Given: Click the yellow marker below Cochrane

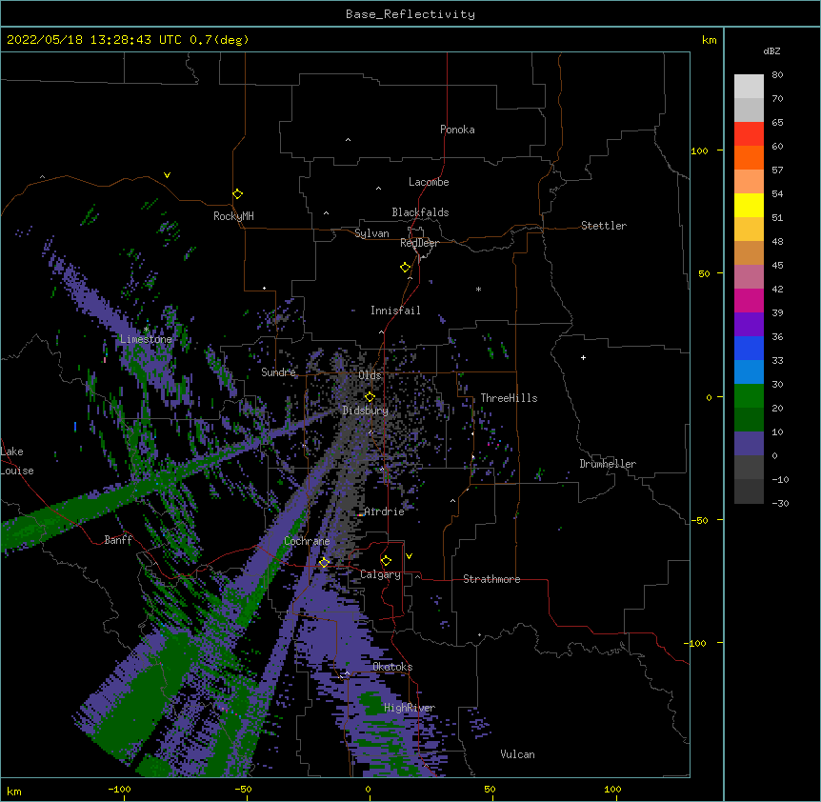Looking at the screenshot, I should pos(324,562).
